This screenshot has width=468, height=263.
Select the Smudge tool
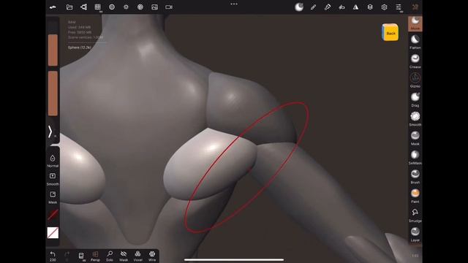tap(415, 216)
